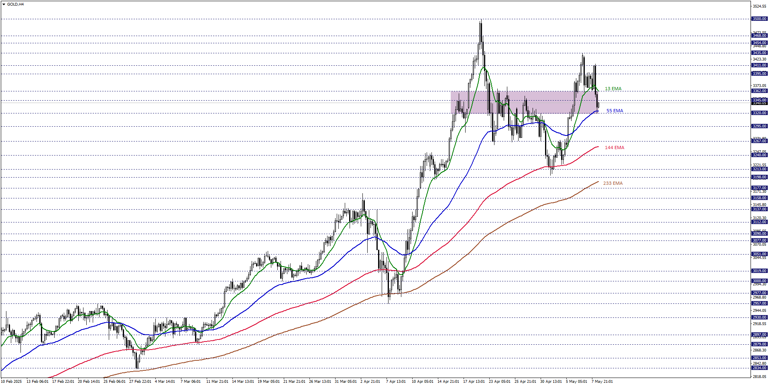Click the GOLD,H4 chart title

(x=15, y=4)
